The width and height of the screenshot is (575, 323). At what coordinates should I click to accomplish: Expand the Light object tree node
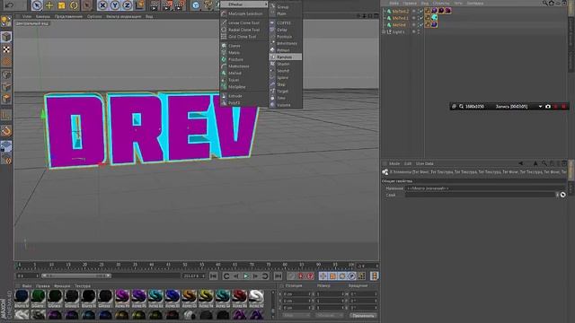[384, 32]
